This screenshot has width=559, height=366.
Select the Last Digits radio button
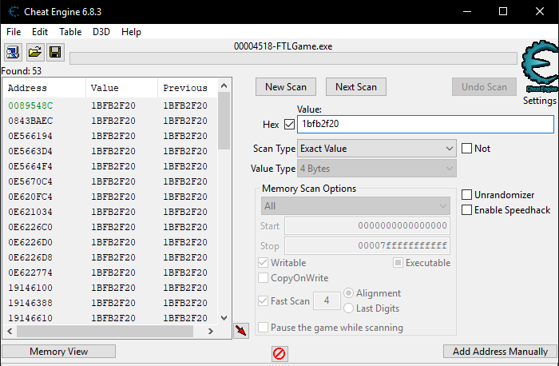click(x=348, y=308)
